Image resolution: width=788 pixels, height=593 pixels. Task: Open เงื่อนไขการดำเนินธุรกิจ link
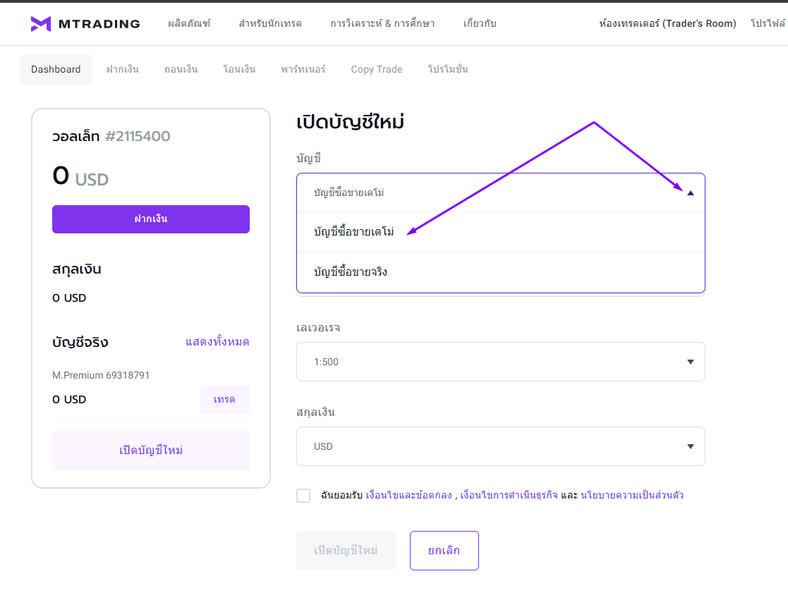coord(509,495)
